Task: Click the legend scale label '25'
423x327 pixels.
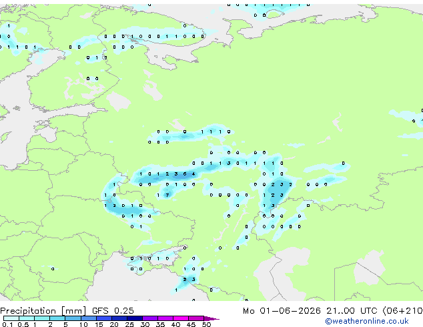Action: pos(129,324)
